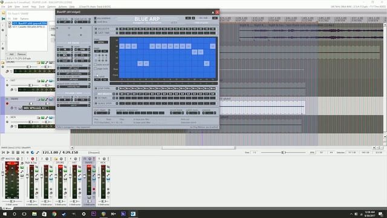Open the green FX button on the DRUMS track
The height and width of the screenshot is (218, 387).
43,62
